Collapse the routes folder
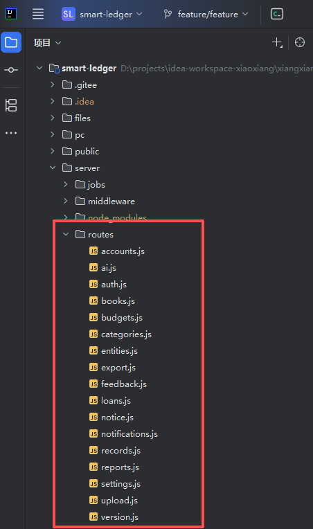 click(x=66, y=234)
